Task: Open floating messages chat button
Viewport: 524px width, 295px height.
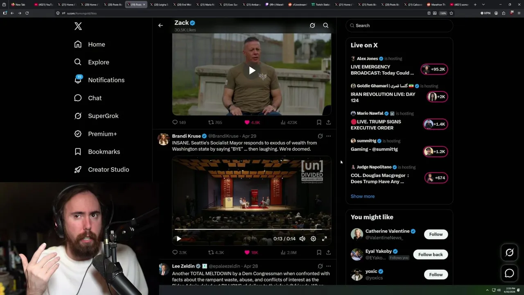Action: 509,273
